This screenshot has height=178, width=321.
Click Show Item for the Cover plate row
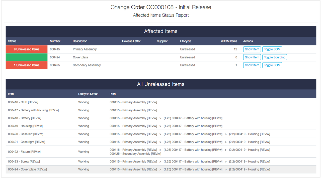pyautogui.click(x=252, y=57)
